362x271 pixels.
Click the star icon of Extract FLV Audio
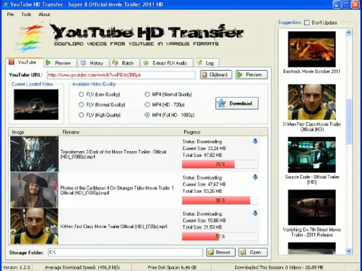[146, 63]
